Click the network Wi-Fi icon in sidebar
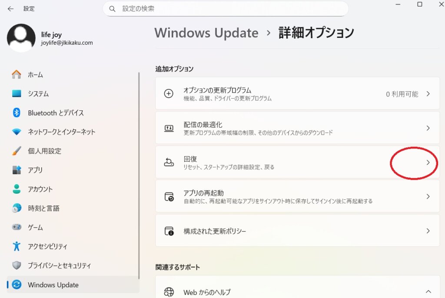The height and width of the screenshot is (298, 445). (x=17, y=132)
